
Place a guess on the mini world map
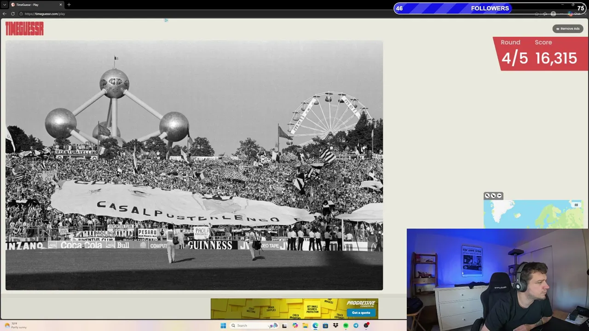(533, 214)
